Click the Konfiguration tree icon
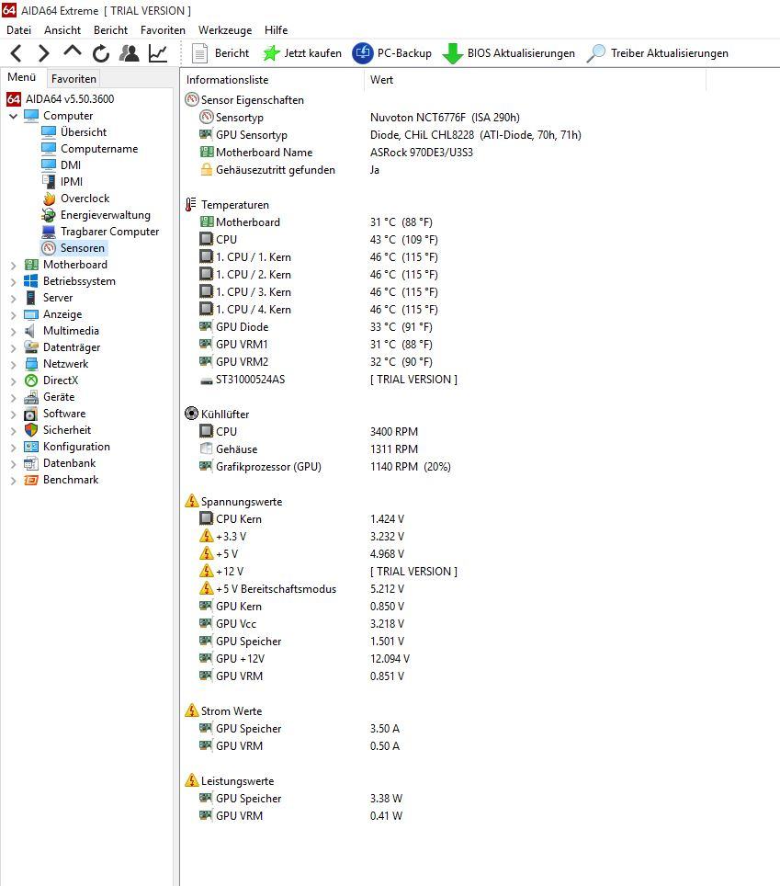Image resolution: width=780 pixels, height=886 pixels. click(31, 447)
